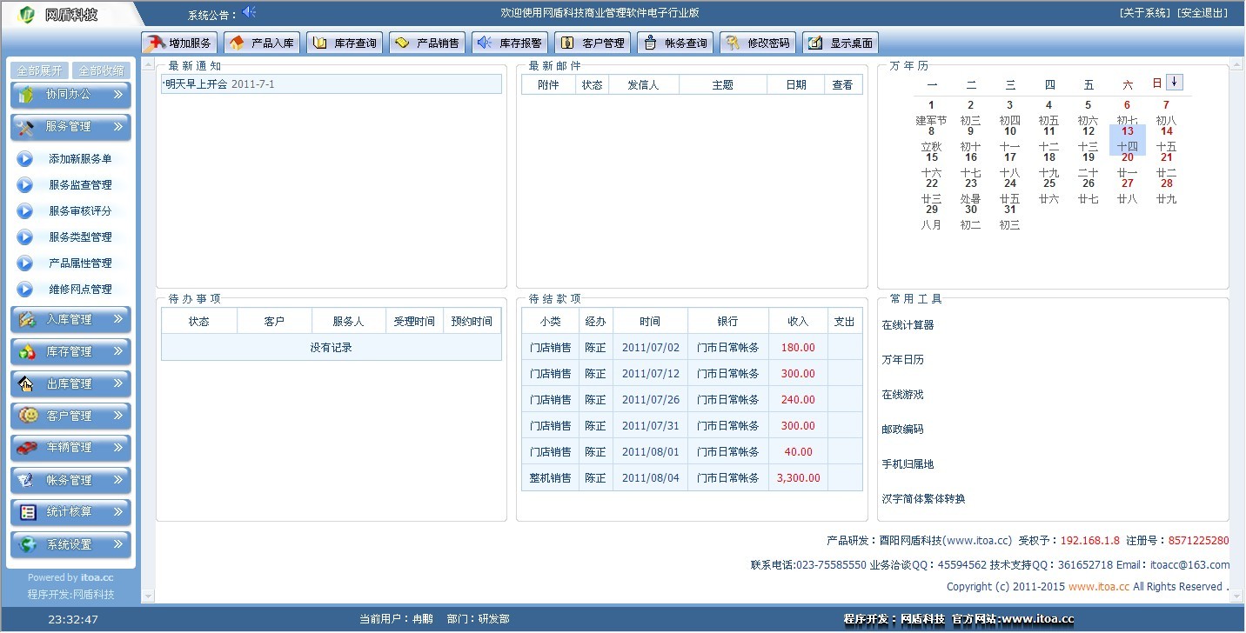Open the 在线计算器 tool link

pos(908,325)
